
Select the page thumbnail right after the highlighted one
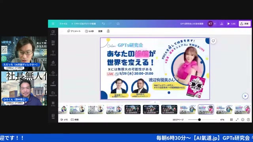point(224,109)
